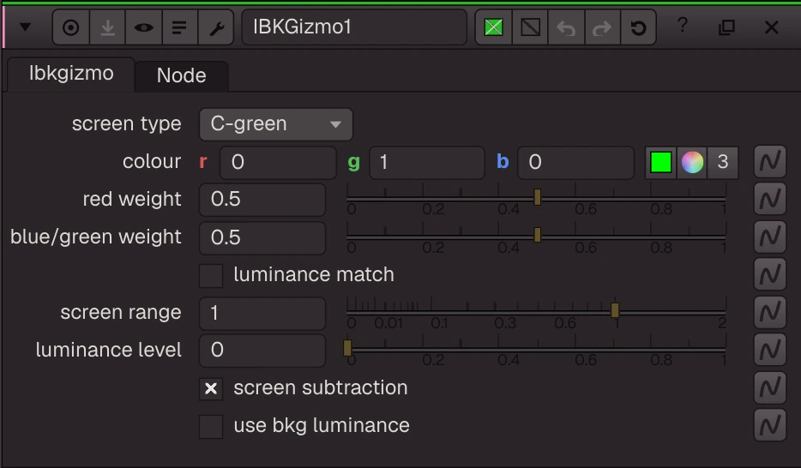The height and width of the screenshot is (468, 801).
Task: Click the dark diagonal tile colour icon
Action: (x=530, y=27)
